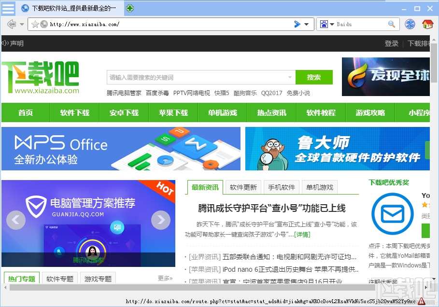
Task: Click inside the address bar URL field
Action: pyautogui.click(x=145, y=24)
